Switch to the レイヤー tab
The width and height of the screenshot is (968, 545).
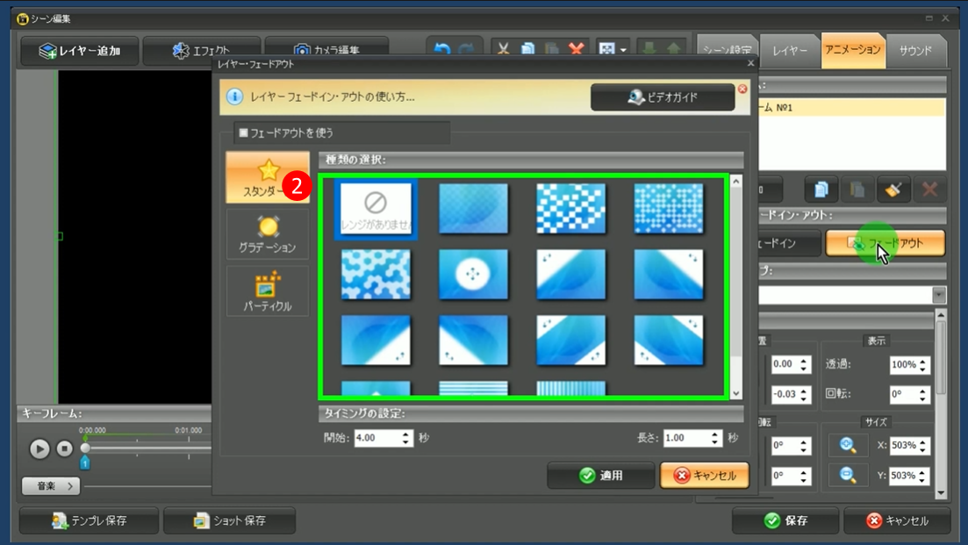click(789, 51)
